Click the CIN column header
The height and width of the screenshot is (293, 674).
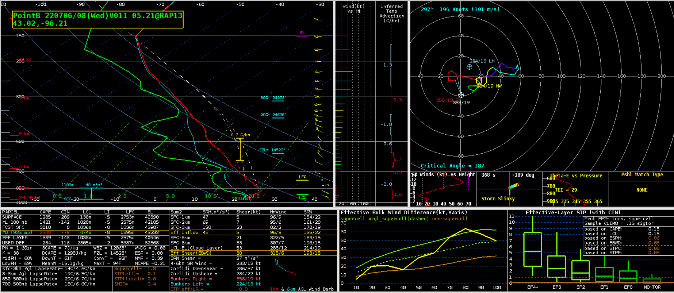pos(65,212)
